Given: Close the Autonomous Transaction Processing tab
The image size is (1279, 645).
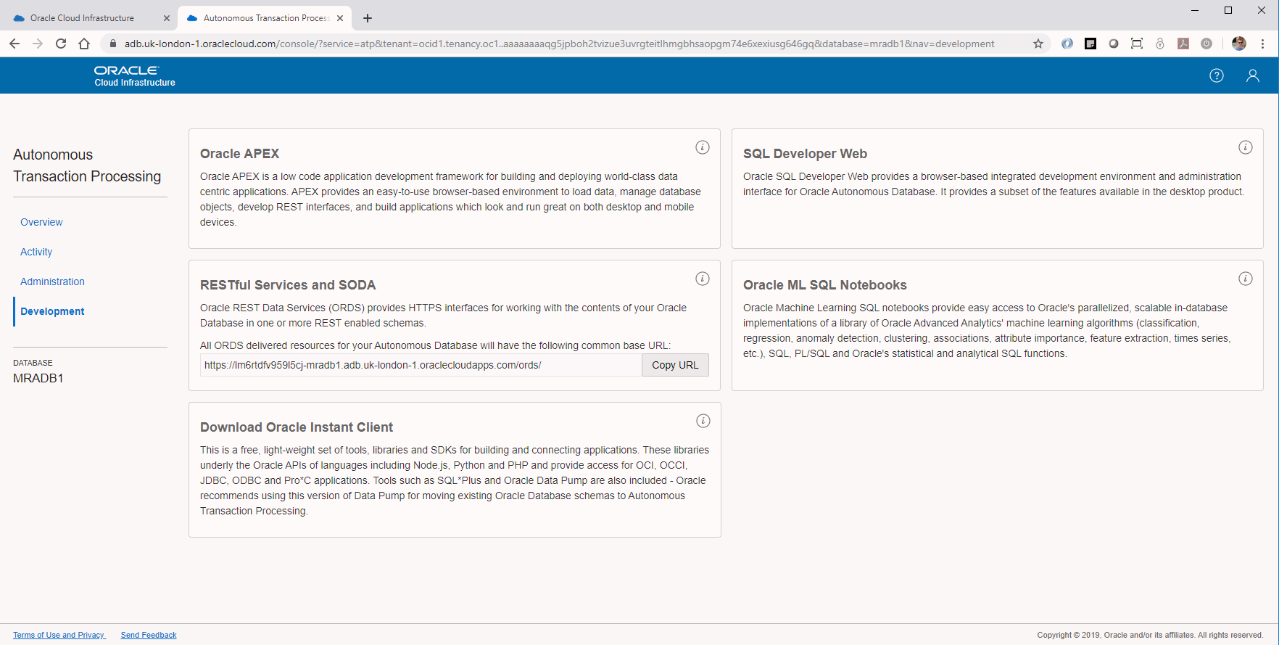Looking at the screenshot, I should coord(340,18).
